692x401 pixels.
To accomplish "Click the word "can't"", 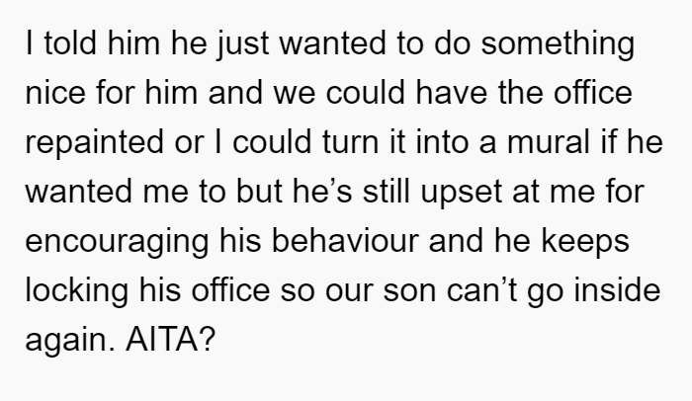I will point(482,290).
